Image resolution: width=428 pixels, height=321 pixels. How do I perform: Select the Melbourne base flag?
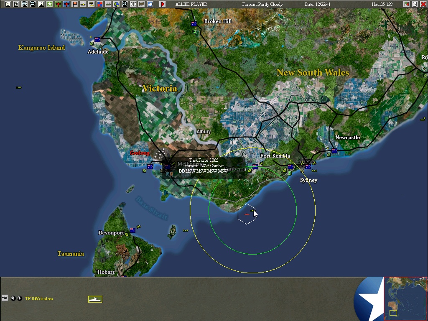click(x=167, y=167)
